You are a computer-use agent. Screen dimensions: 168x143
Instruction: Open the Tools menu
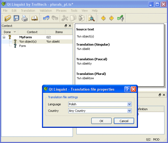coord(74,11)
